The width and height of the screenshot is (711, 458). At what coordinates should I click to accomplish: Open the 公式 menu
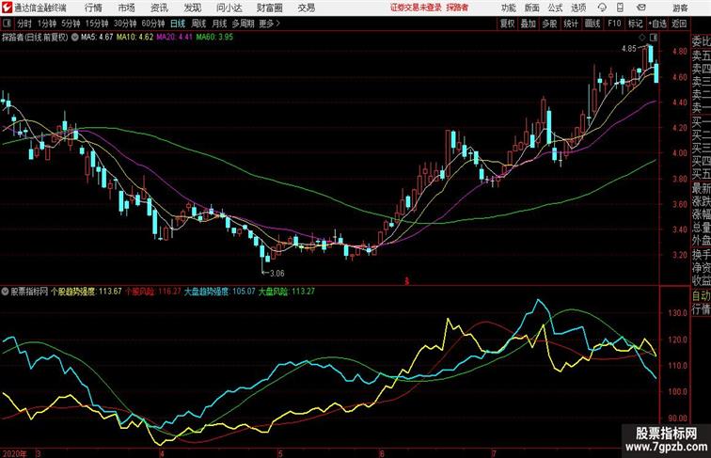click(x=555, y=8)
